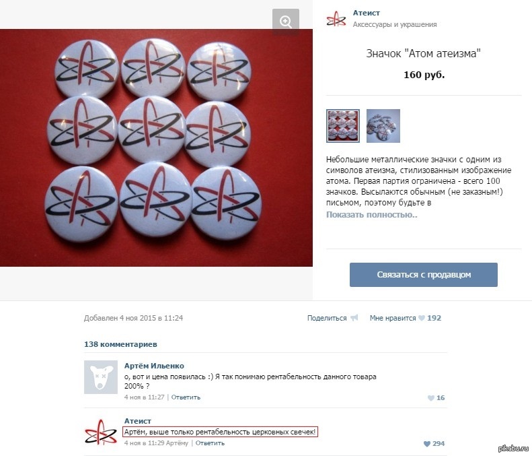The width and height of the screenshot is (532, 456).
Task: Select the second product thumbnail
Action: 383,126
